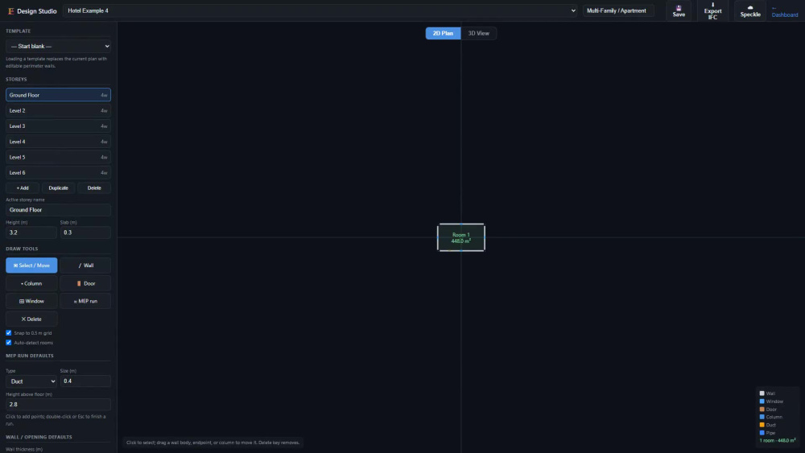Edit the Height above floor field
The image size is (805, 453).
point(58,404)
